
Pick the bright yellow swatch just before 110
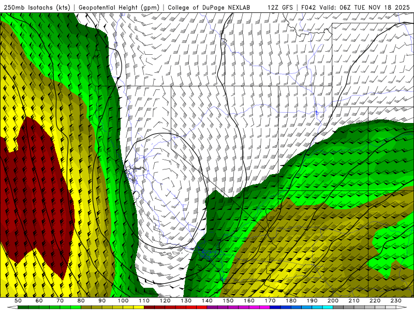pyautogui.click(x=139, y=307)
